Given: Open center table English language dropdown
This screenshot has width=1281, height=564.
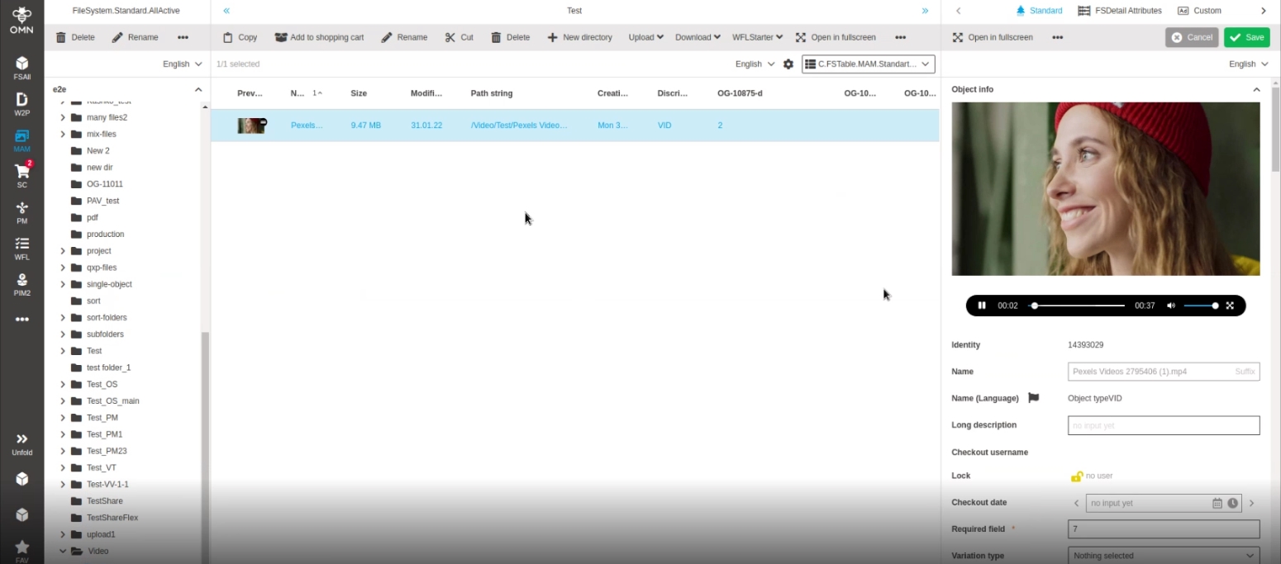Looking at the screenshot, I should [755, 64].
